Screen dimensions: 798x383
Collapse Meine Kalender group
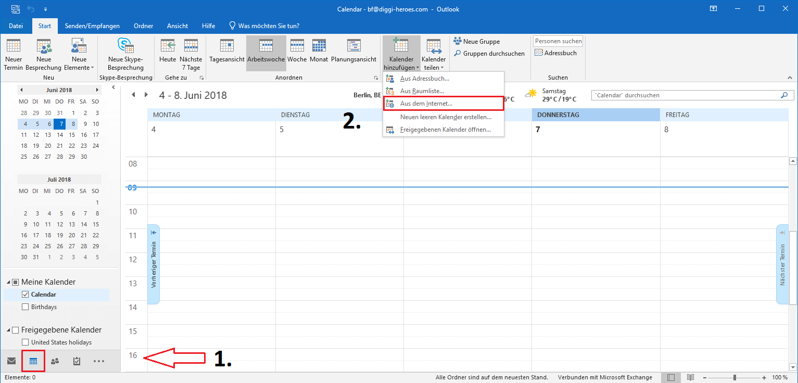click(8, 282)
